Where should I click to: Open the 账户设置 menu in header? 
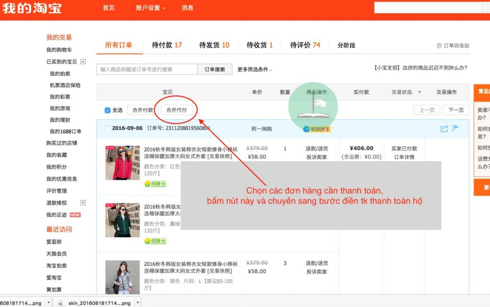point(150,8)
